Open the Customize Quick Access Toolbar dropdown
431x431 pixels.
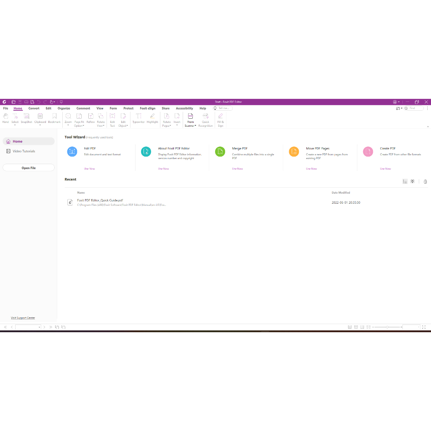pos(61,102)
